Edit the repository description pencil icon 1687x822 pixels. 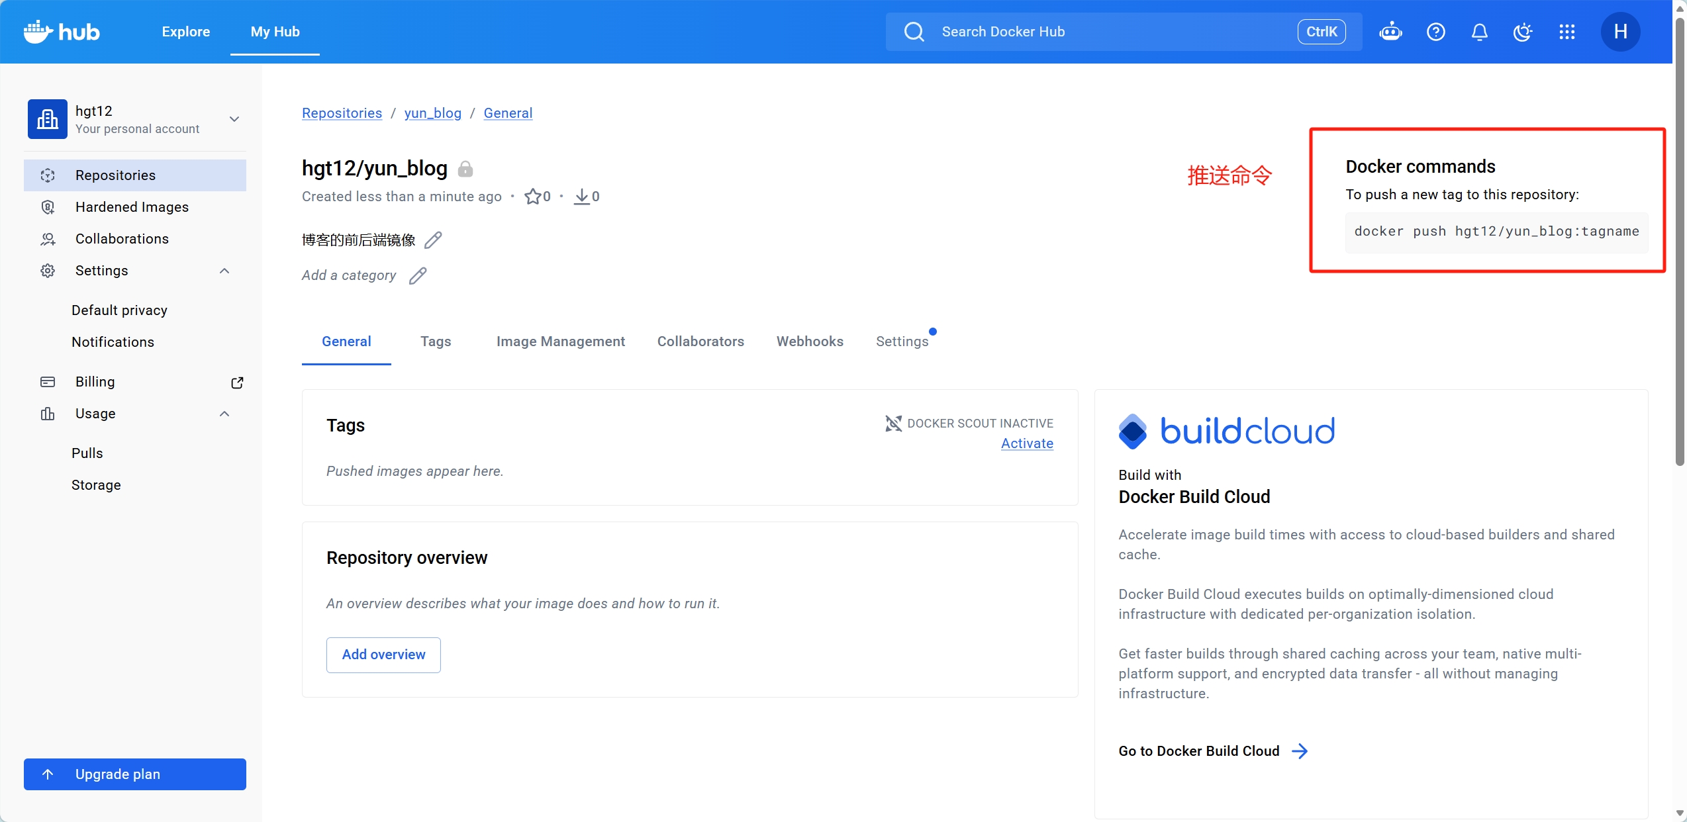pos(433,240)
